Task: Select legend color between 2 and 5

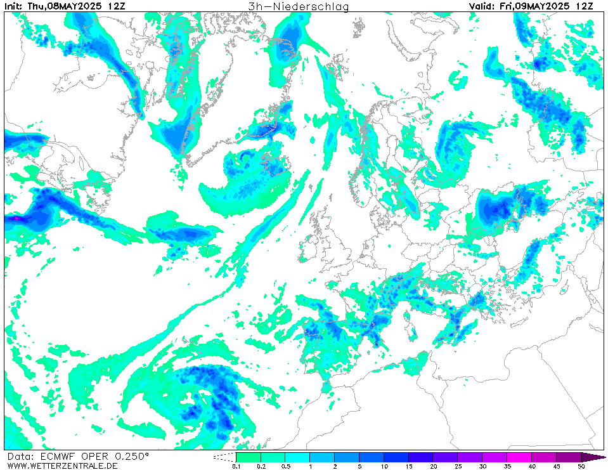Action: [x=347, y=457]
